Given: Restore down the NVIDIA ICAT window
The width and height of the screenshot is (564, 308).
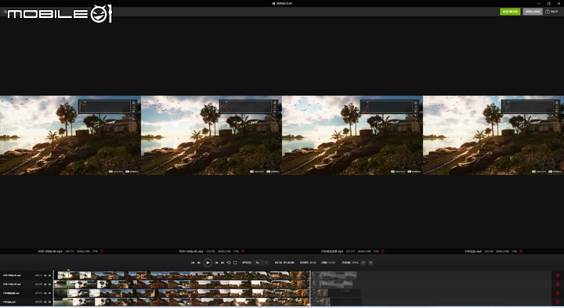Looking at the screenshot, I should [548, 3].
